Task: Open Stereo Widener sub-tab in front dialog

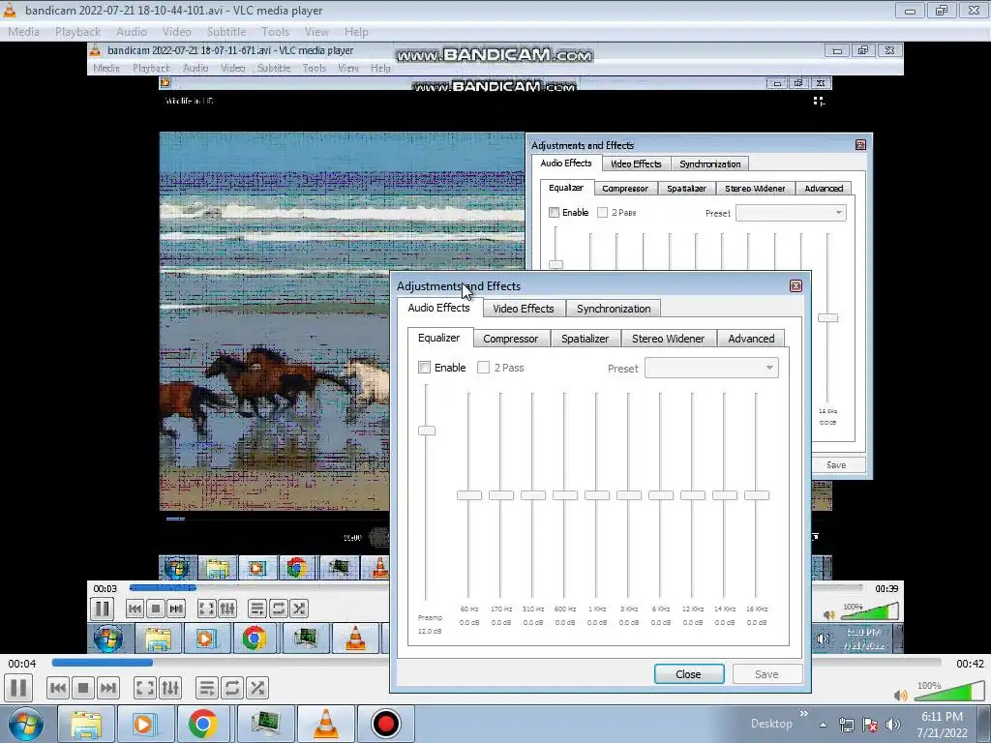Action: pyautogui.click(x=668, y=339)
